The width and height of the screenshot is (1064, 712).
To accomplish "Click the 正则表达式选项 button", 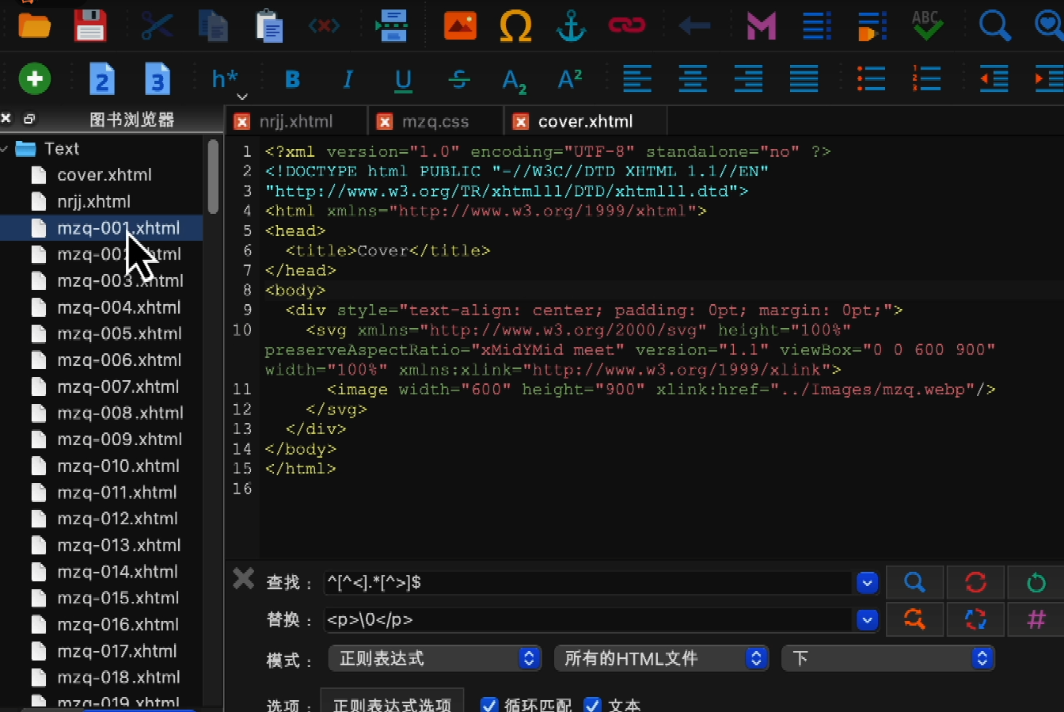I will point(392,704).
